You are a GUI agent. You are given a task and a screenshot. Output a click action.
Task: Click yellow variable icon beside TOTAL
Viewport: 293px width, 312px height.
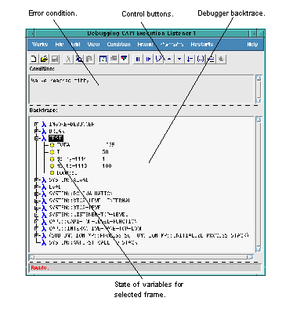pyautogui.click(x=52, y=145)
